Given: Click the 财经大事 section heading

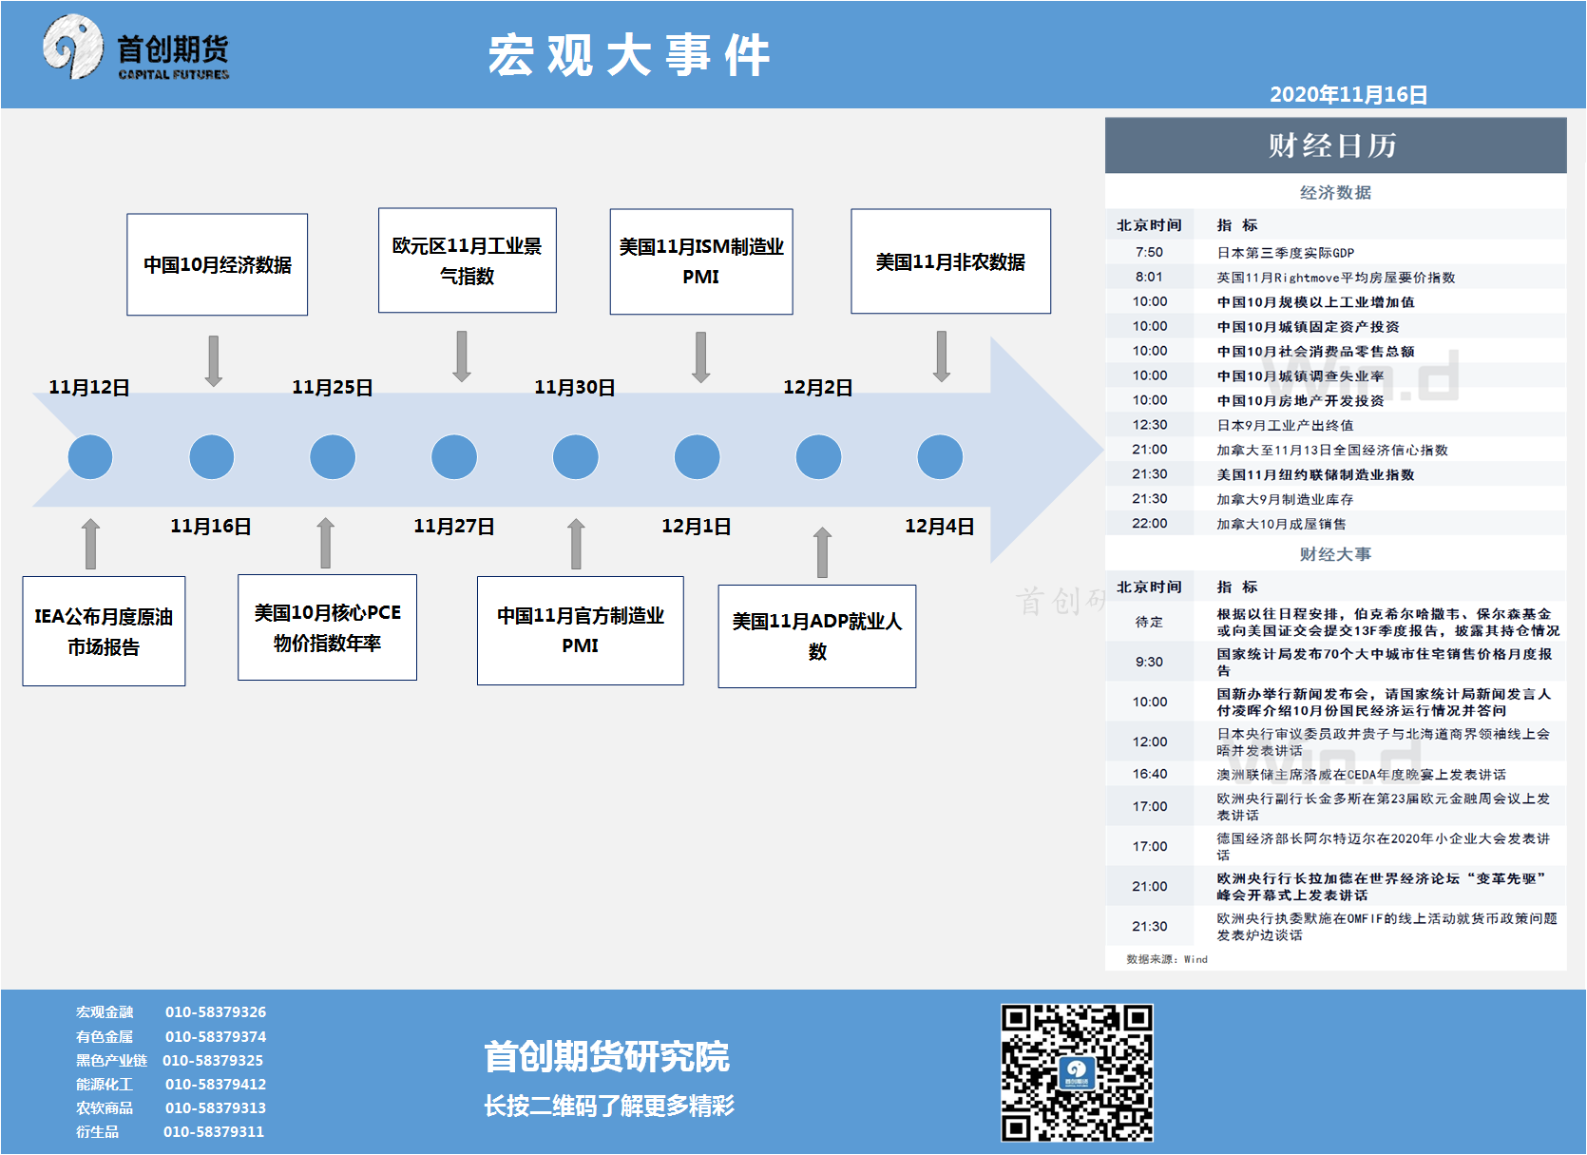Looking at the screenshot, I should coord(1334,554).
